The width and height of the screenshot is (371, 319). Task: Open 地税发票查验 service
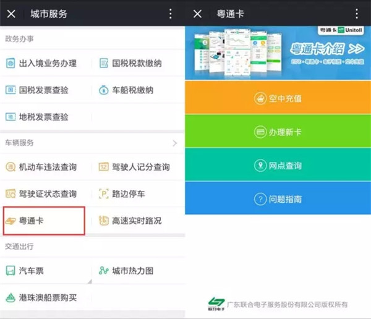tap(46, 117)
